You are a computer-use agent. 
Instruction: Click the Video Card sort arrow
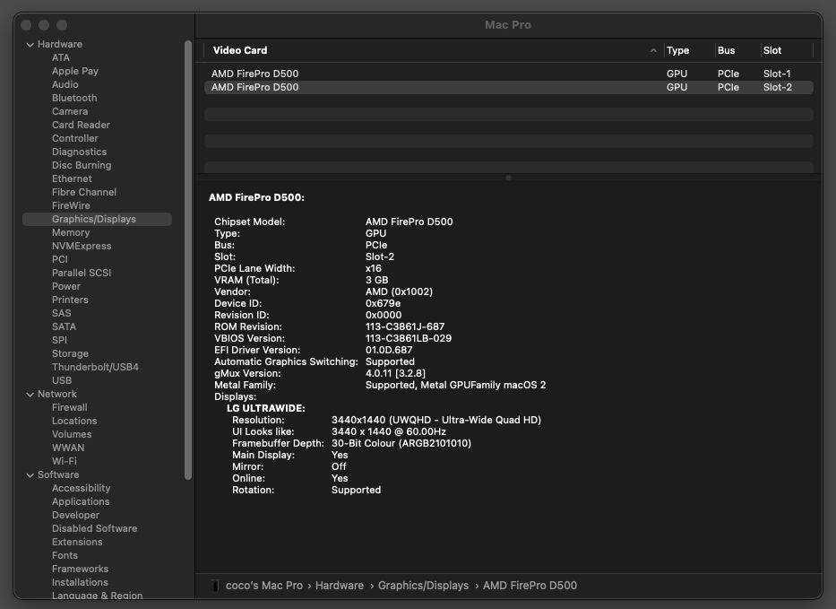click(653, 51)
